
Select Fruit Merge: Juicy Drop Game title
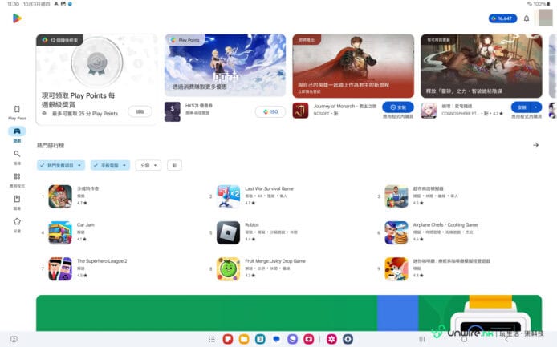coord(275,260)
